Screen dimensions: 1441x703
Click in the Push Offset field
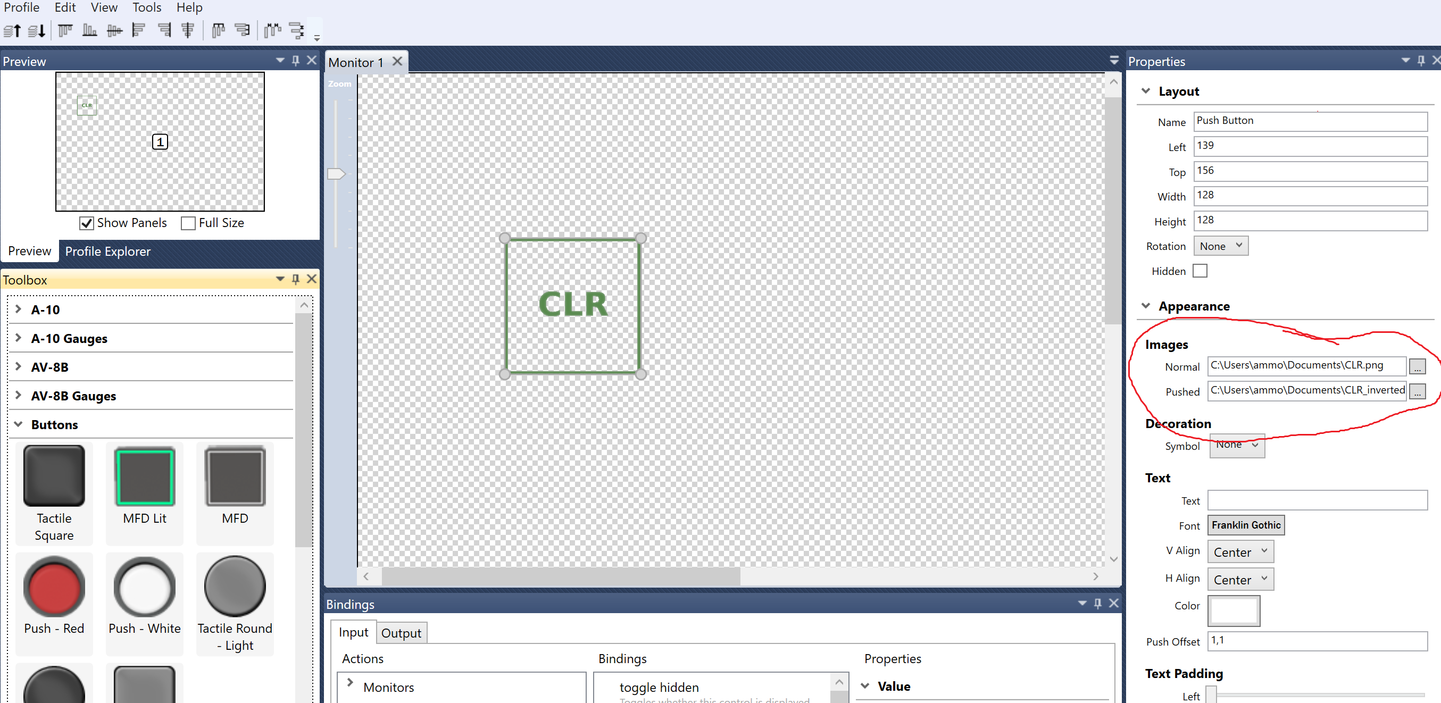click(1318, 640)
